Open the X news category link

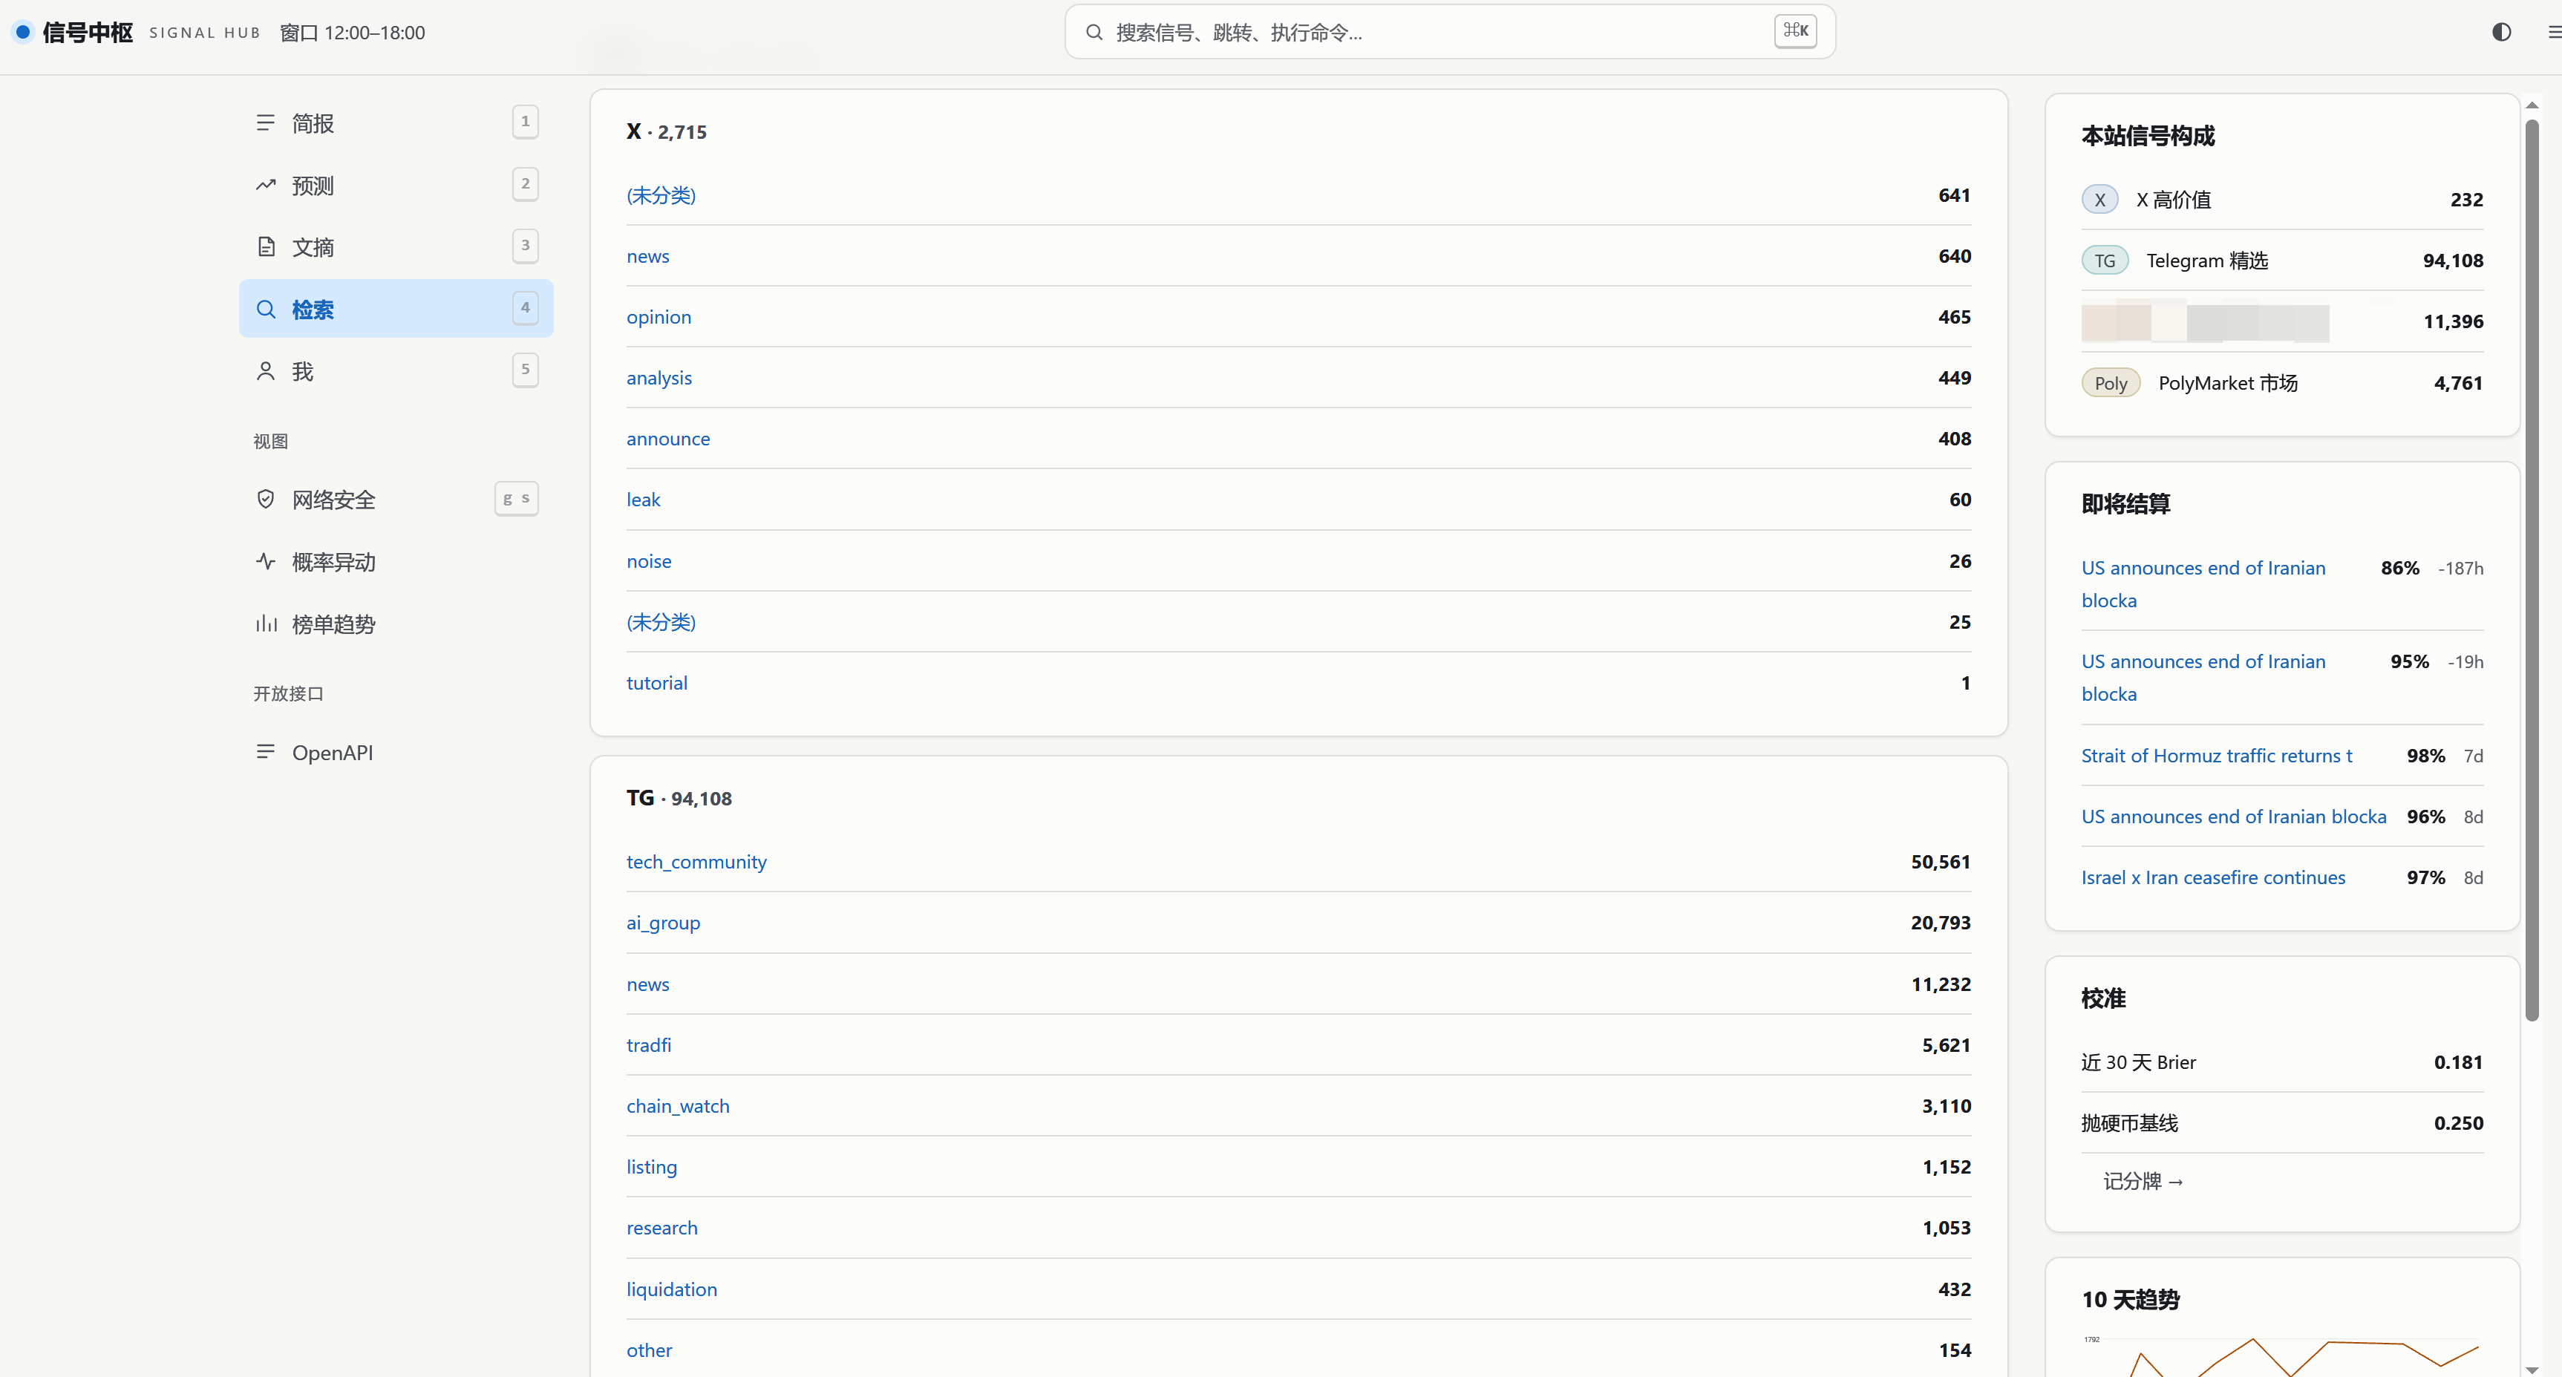pos(647,257)
